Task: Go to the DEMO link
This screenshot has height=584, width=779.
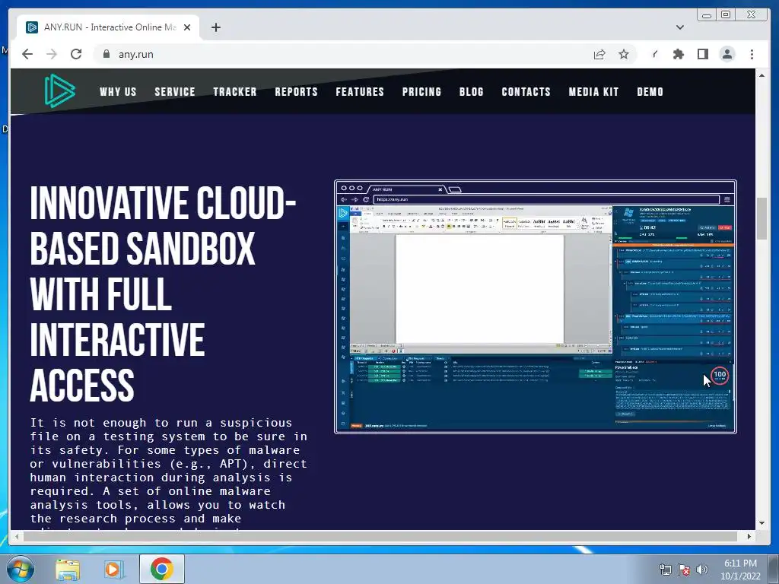Action: click(x=650, y=92)
